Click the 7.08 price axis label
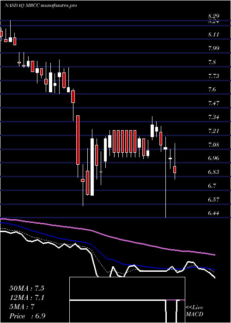Image resolution: width=231 pixels, height=323 pixels. pos(213,144)
